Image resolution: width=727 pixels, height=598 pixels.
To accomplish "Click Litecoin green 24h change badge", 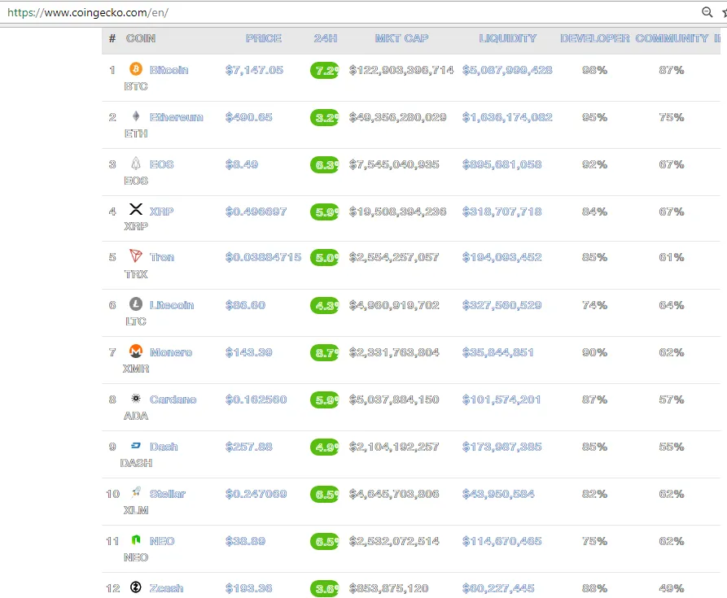I will click(x=325, y=306).
